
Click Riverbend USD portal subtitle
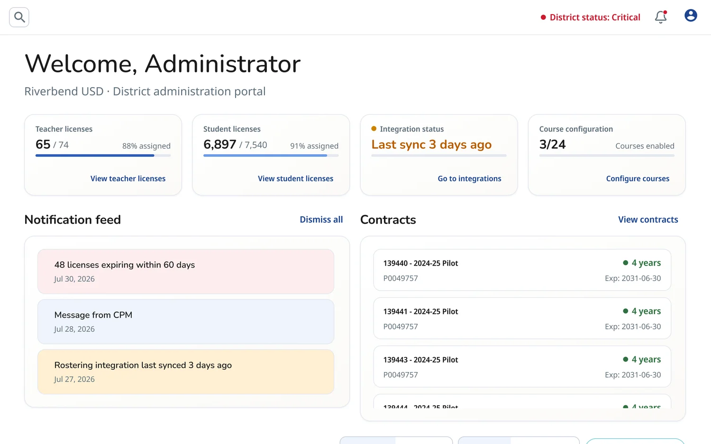click(145, 91)
